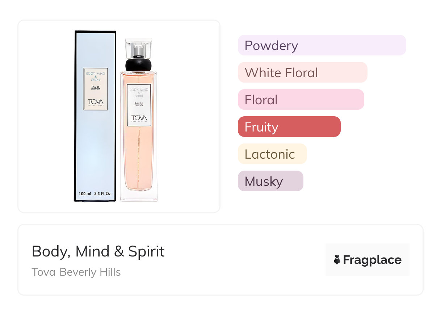Click the black collar on the bottle
This screenshot has height=313, width=441.
tap(138, 64)
